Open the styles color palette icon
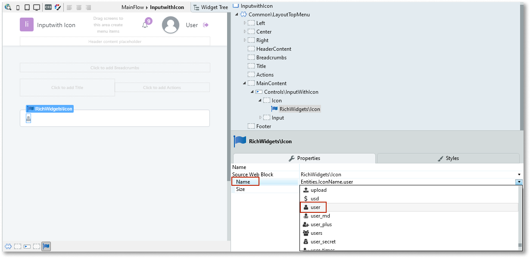530x258 pixels. [58, 7]
